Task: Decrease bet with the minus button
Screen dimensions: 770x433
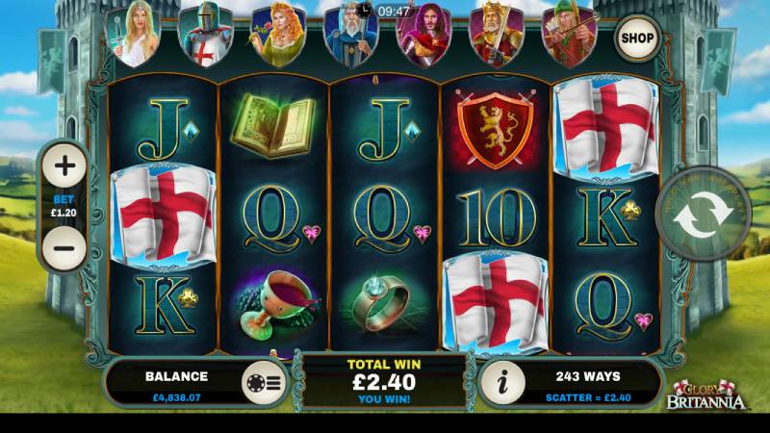Action: click(x=64, y=248)
